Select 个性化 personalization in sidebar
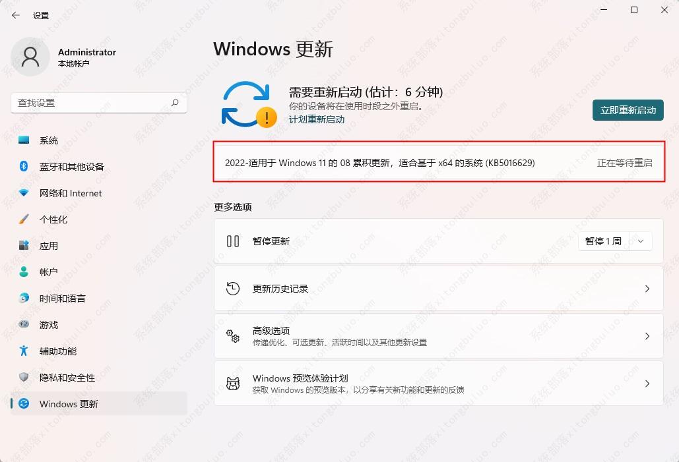This screenshot has width=679, height=462. [x=53, y=219]
